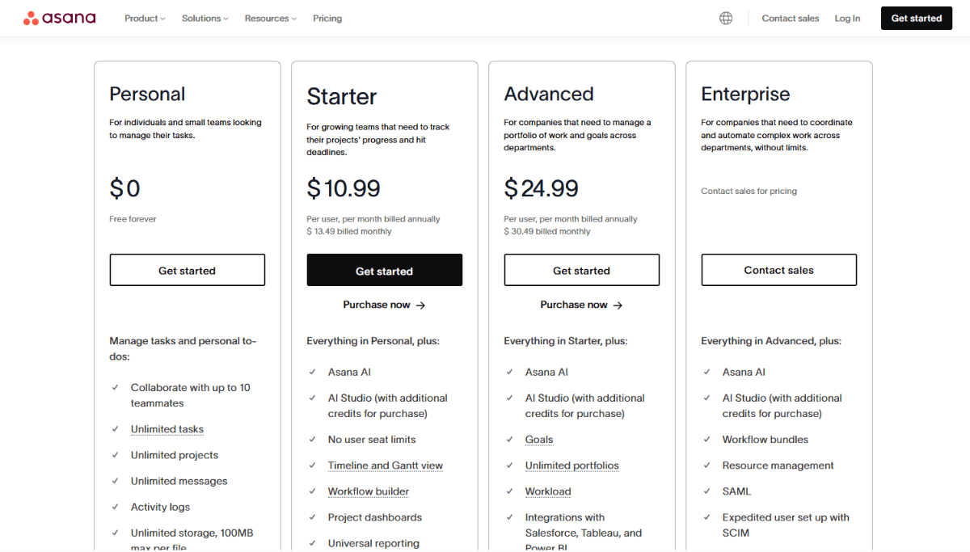The height and width of the screenshot is (552, 970).
Task: Open the Unlimited tasks link
Action: [167, 428]
